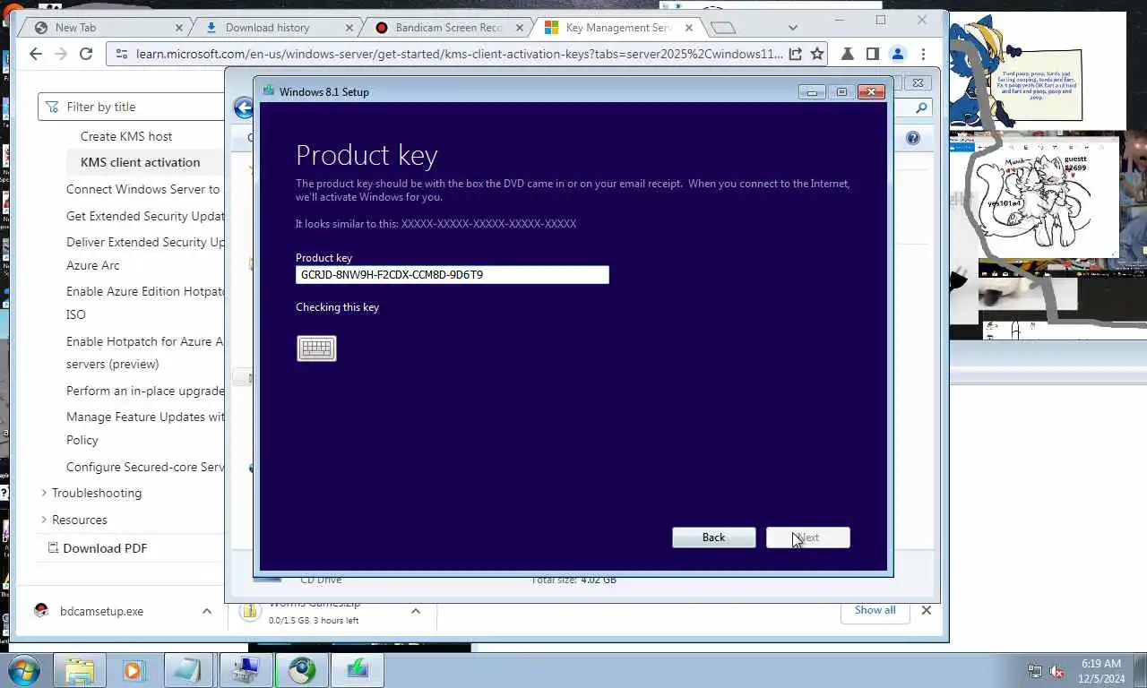Open Perform an in-place upgrade article
The width and height of the screenshot is (1147, 688).
pos(145,391)
